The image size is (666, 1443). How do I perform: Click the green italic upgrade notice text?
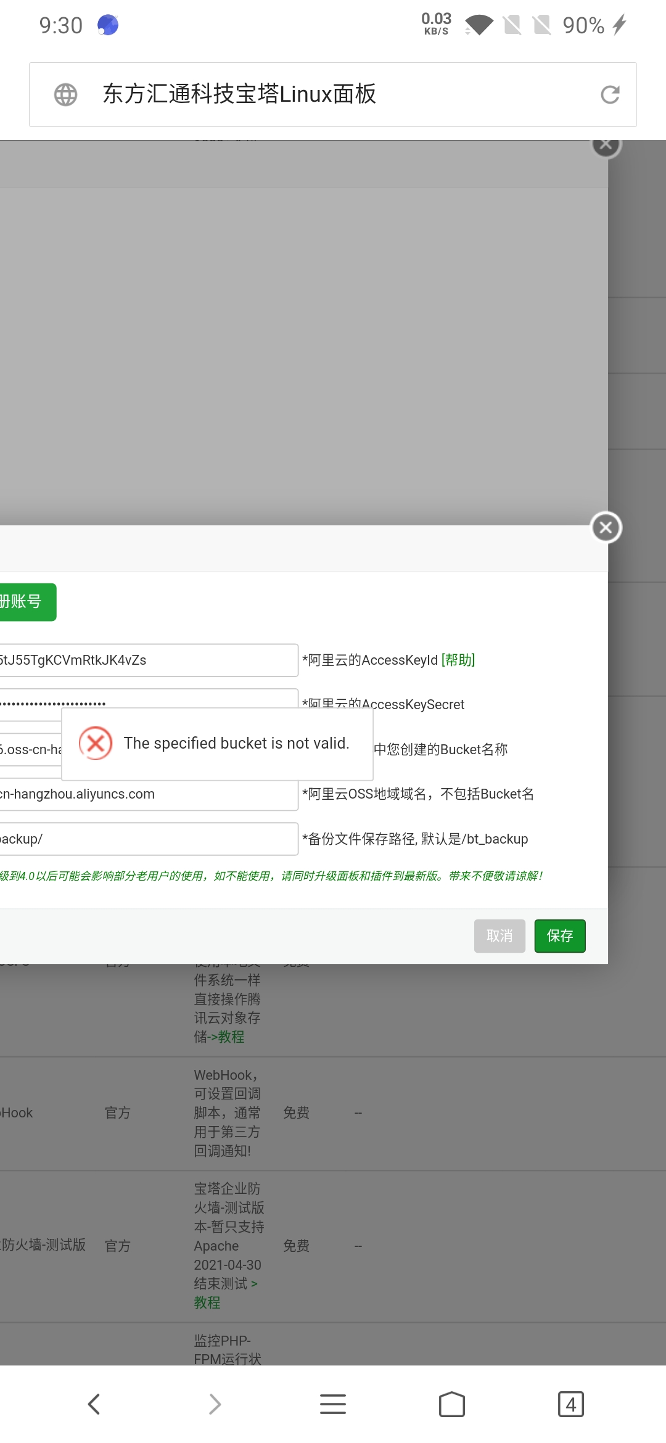tap(271, 876)
